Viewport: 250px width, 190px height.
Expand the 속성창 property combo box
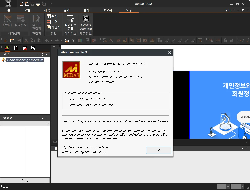25,124
